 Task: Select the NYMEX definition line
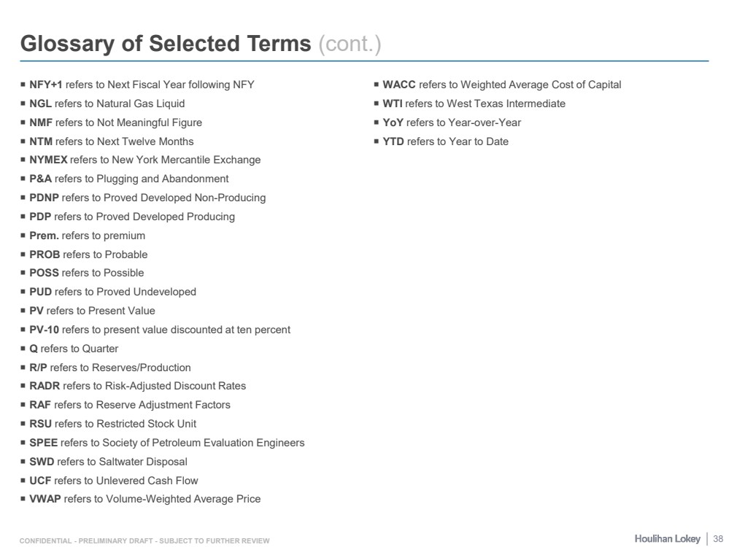(x=144, y=160)
